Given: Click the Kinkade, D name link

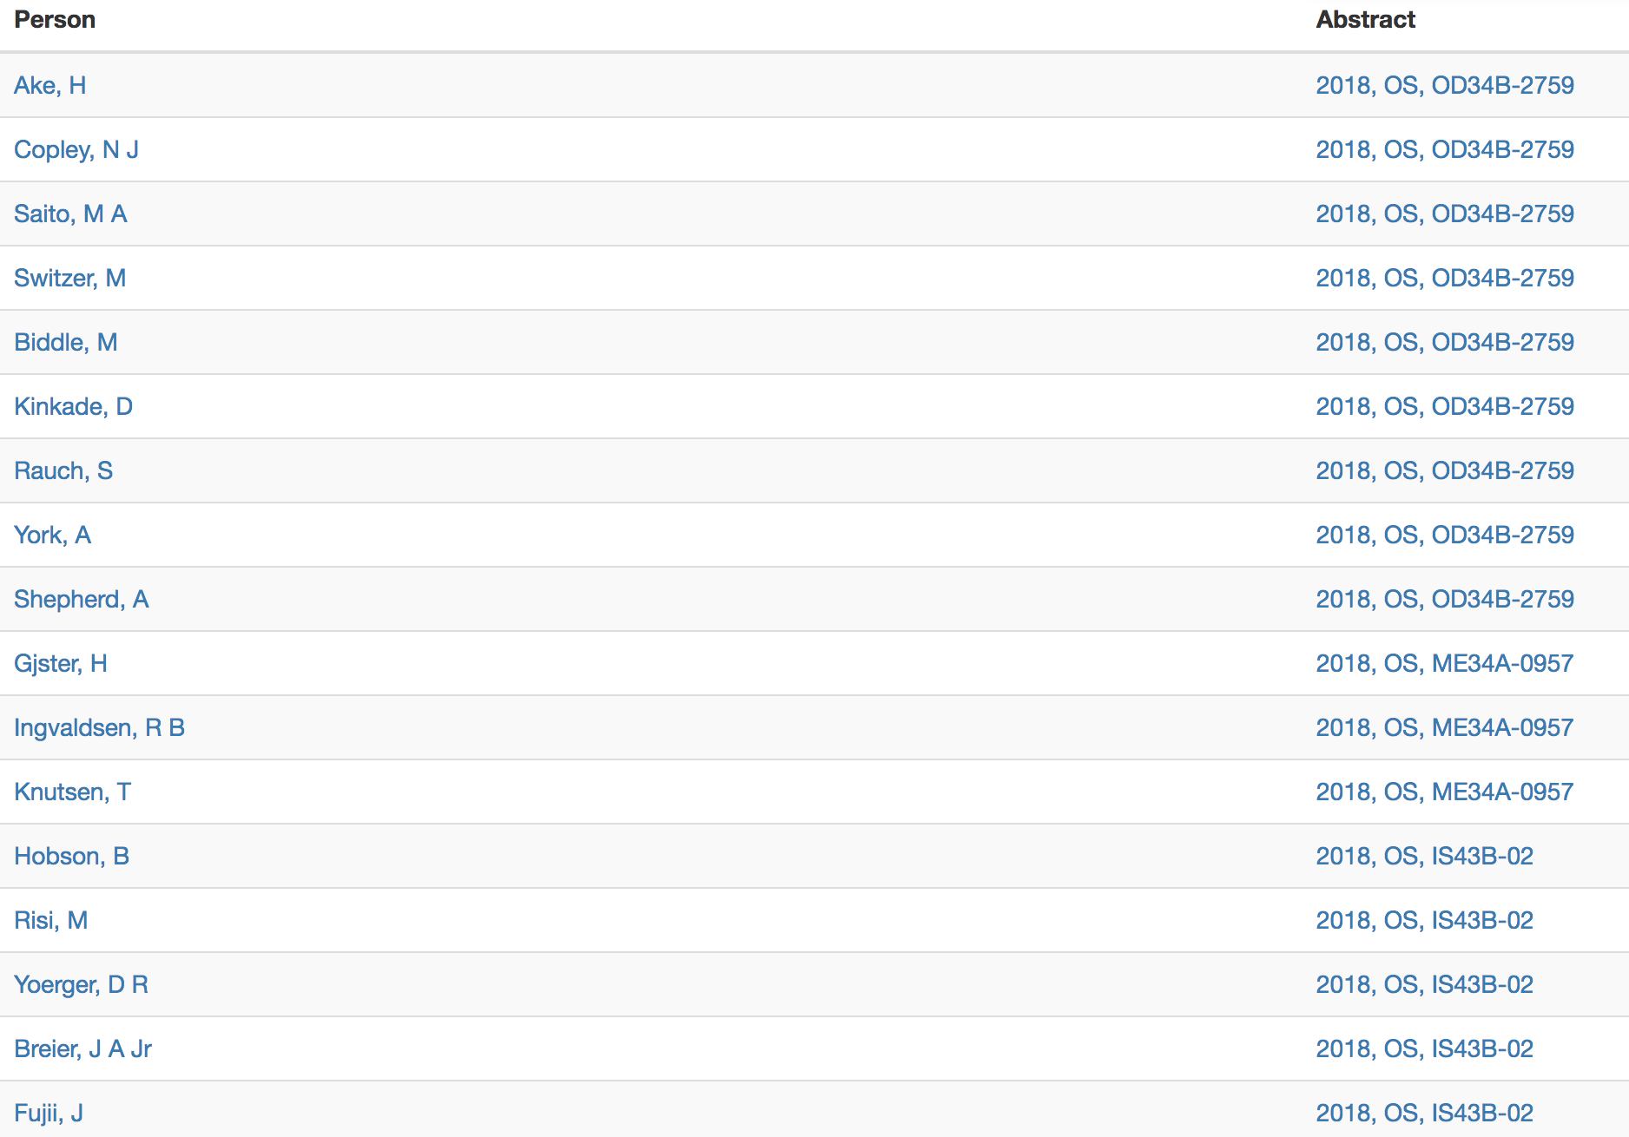Looking at the screenshot, I should pyautogui.click(x=73, y=406).
